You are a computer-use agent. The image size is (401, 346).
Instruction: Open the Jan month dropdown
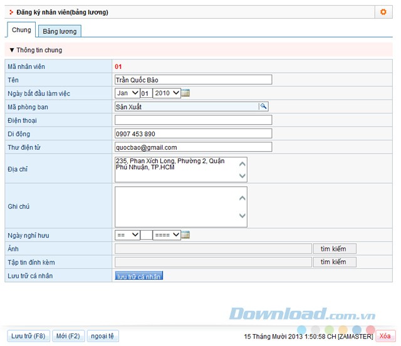click(127, 93)
